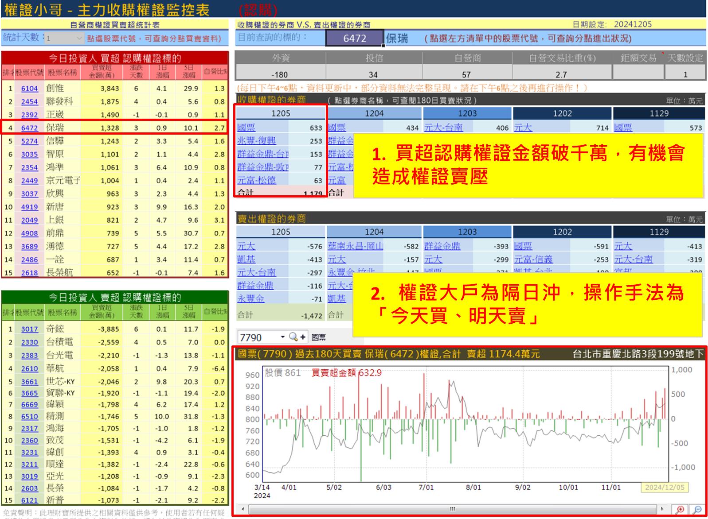708x519 pixels.
Task: Click 國票 seller under 1202 column
Action: point(523,246)
